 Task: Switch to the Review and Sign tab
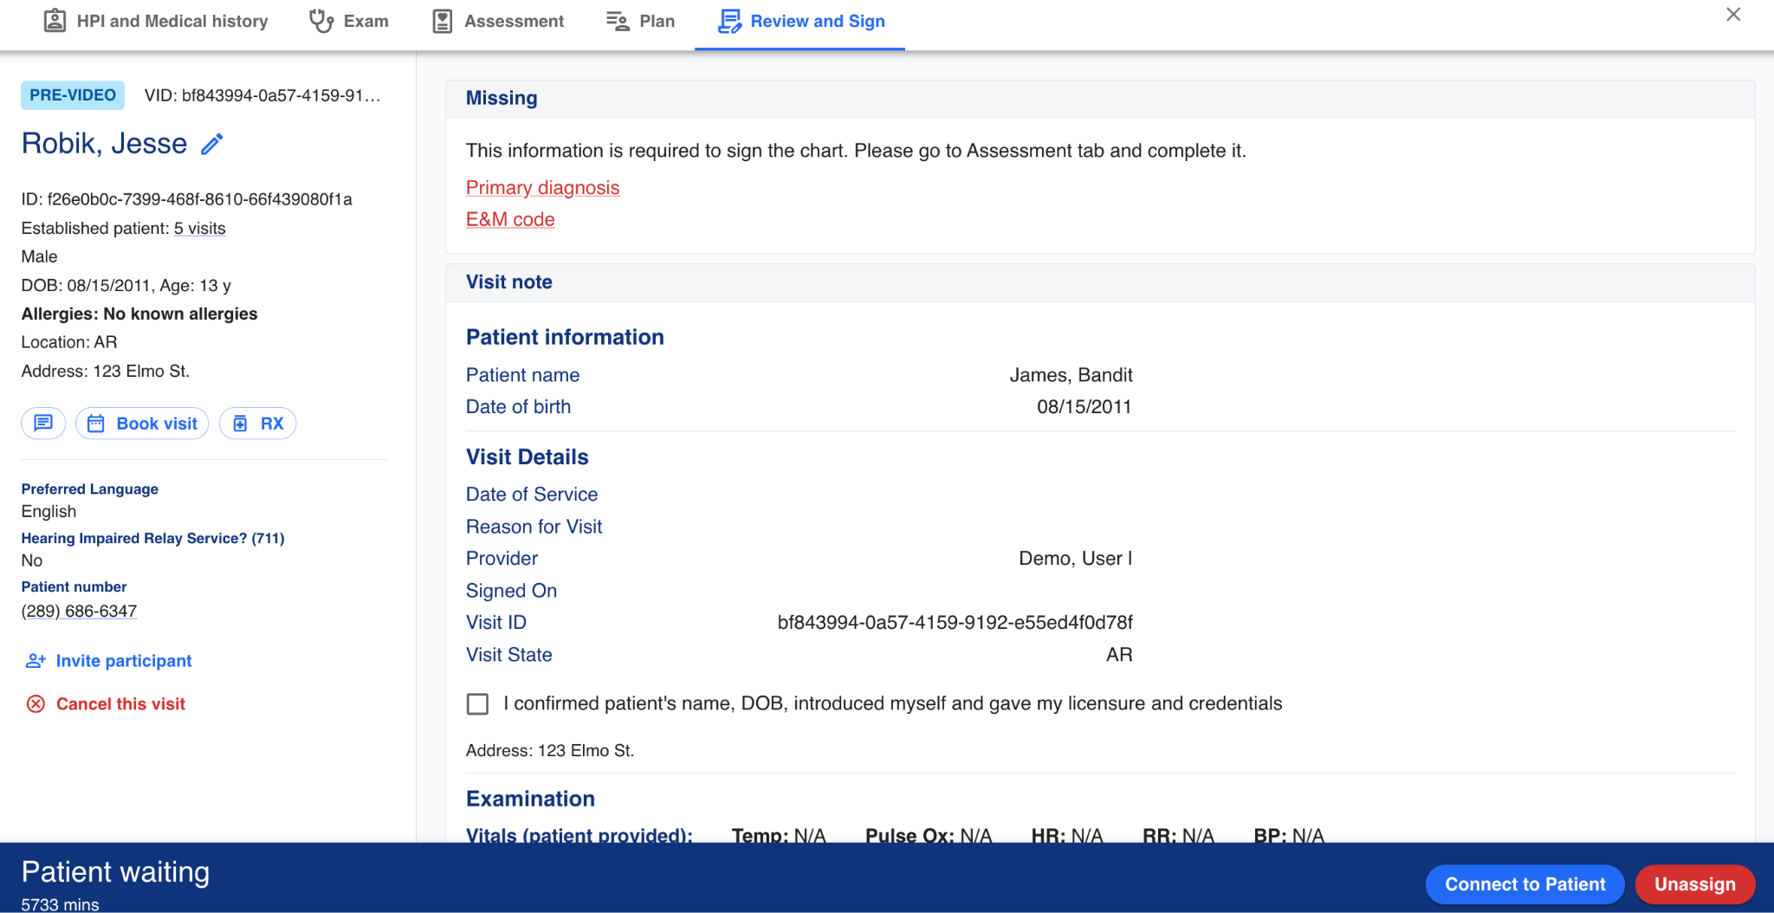click(801, 21)
